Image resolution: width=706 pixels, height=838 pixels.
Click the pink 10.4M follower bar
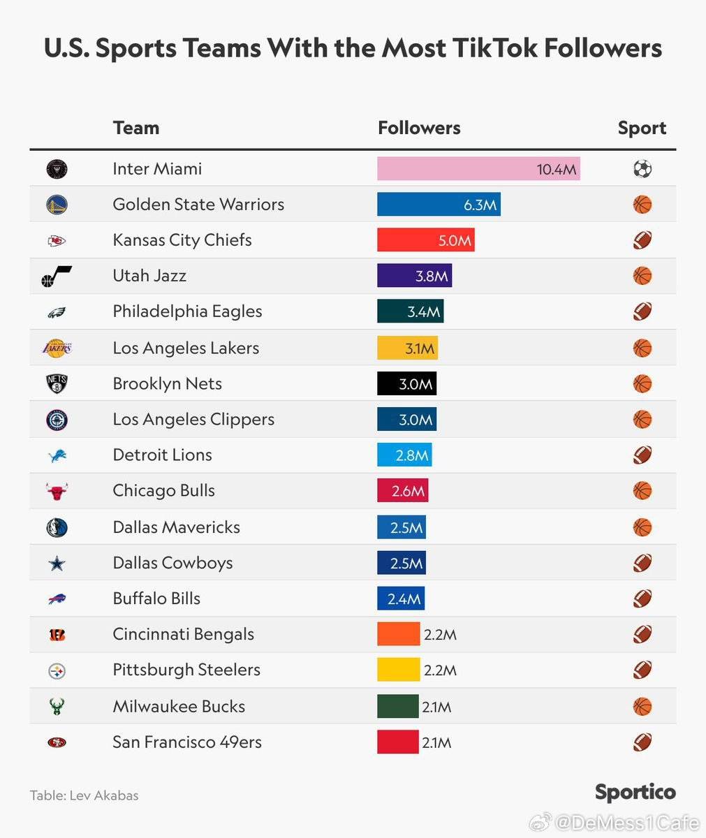[x=478, y=169]
